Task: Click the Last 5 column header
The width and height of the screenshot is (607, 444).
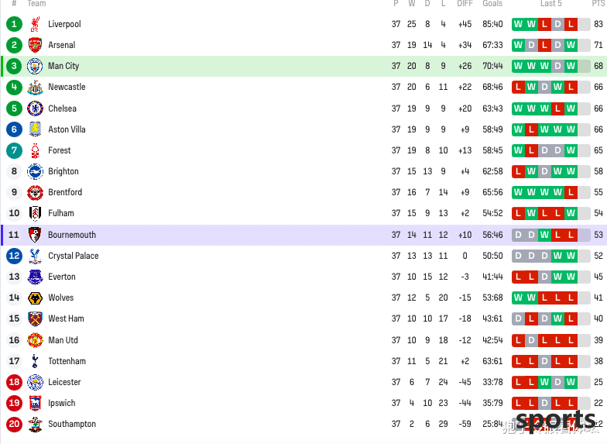Action: pos(551,3)
